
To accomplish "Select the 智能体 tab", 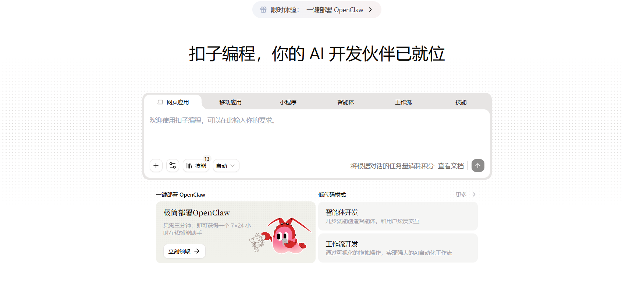I will click(345, 102).
